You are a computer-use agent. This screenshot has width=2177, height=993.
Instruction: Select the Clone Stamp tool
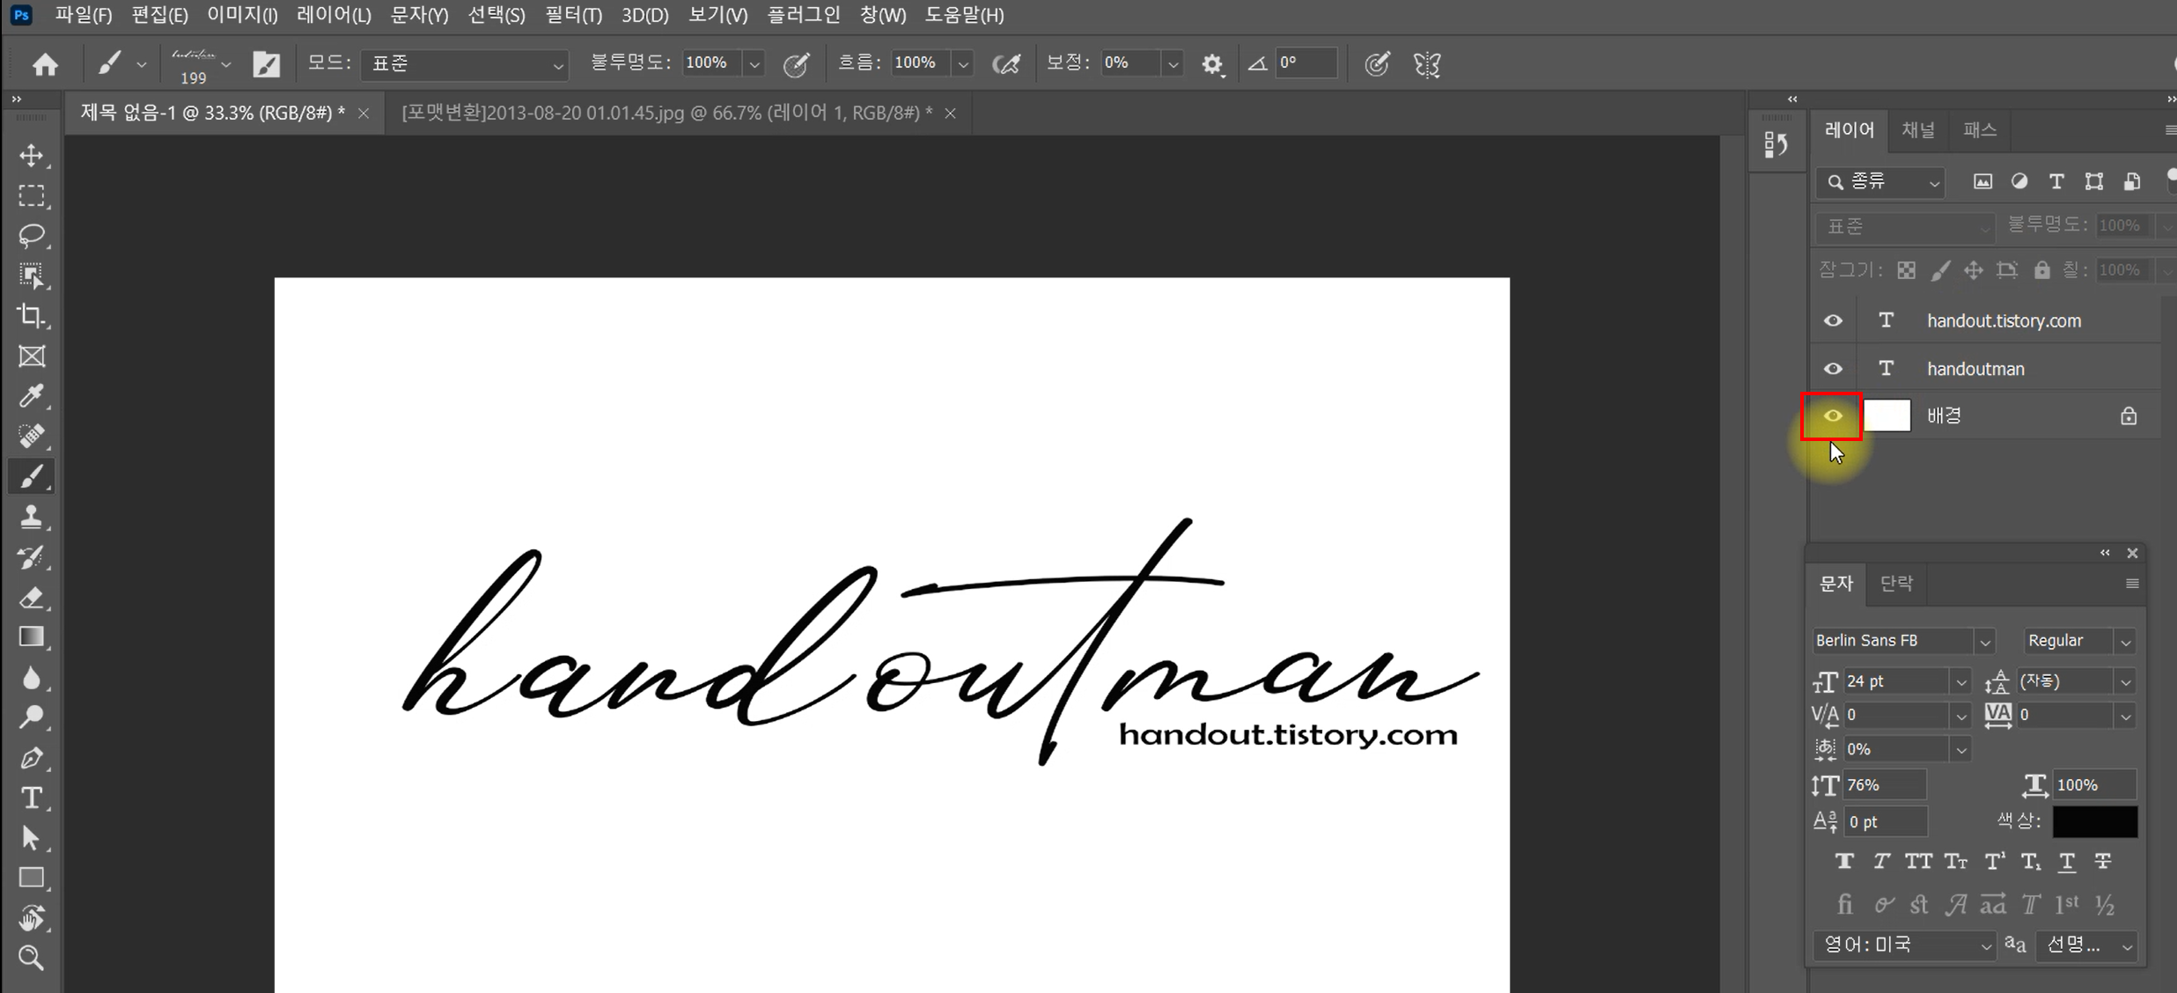pos(32,517)
